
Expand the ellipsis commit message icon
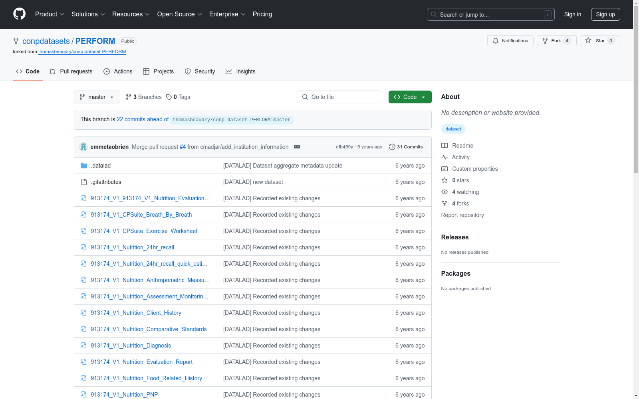click(297, 147)
